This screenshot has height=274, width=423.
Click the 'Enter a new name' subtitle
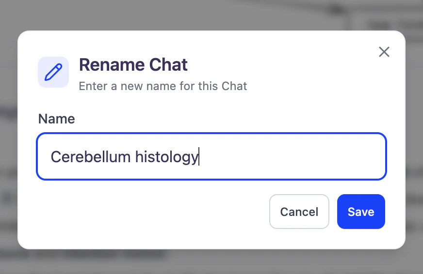point(163,86)
